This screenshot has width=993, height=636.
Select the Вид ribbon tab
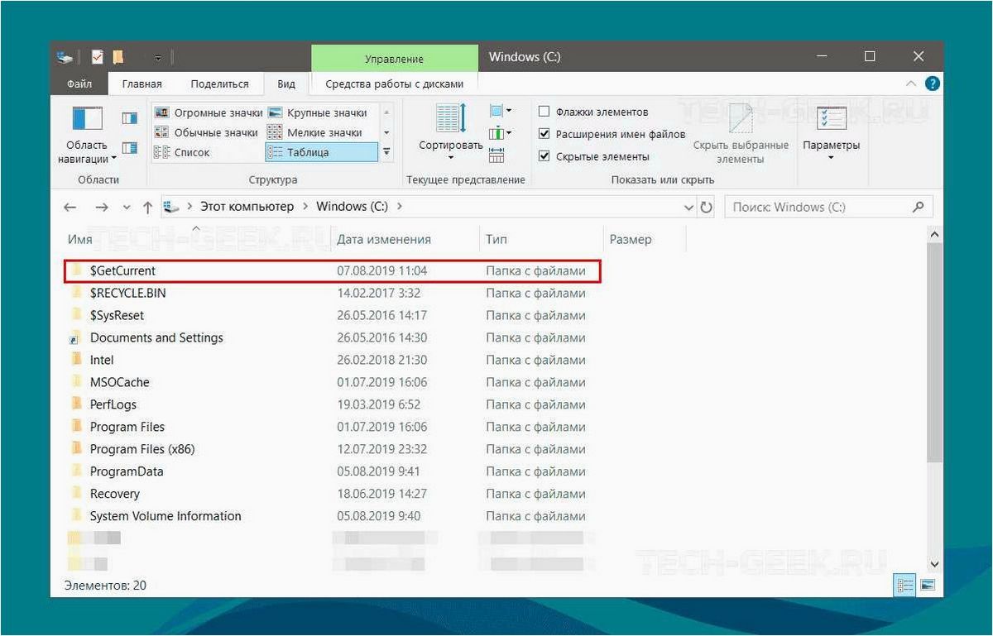coord(286,84)
